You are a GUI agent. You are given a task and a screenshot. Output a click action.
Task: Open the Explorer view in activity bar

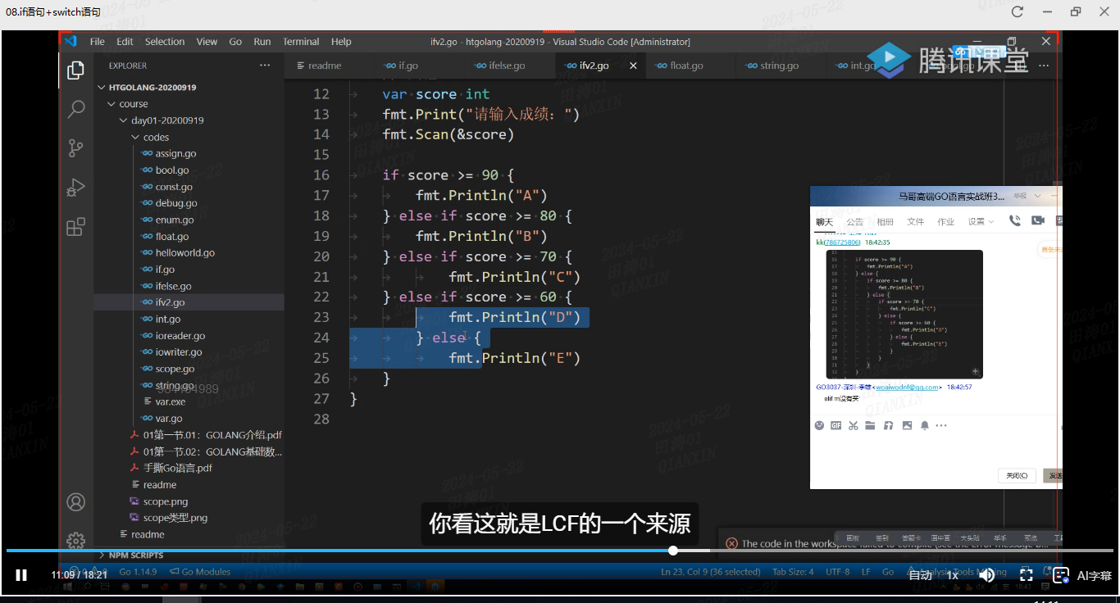[x=75, y=70]
